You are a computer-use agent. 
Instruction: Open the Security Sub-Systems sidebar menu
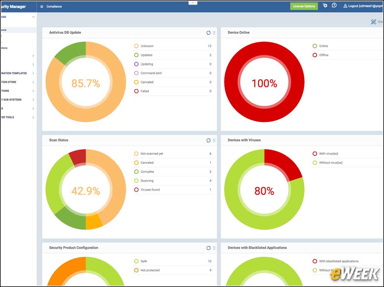(x=17, y=100)
